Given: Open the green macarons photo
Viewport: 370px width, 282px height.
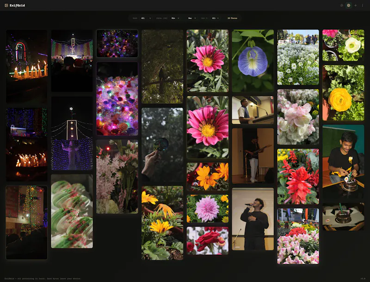Looking at the screenshot, I should [72, 211].
